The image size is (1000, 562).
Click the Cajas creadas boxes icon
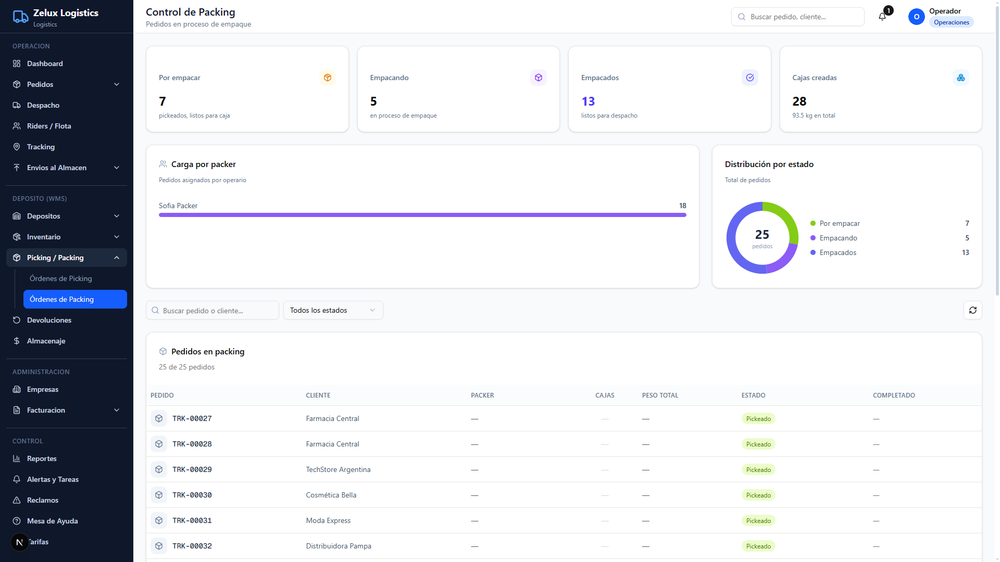point(961,78)
